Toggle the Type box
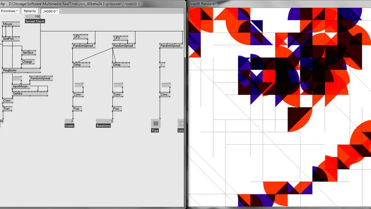Screen dimensions: 371x209 [x=155, y=123]
